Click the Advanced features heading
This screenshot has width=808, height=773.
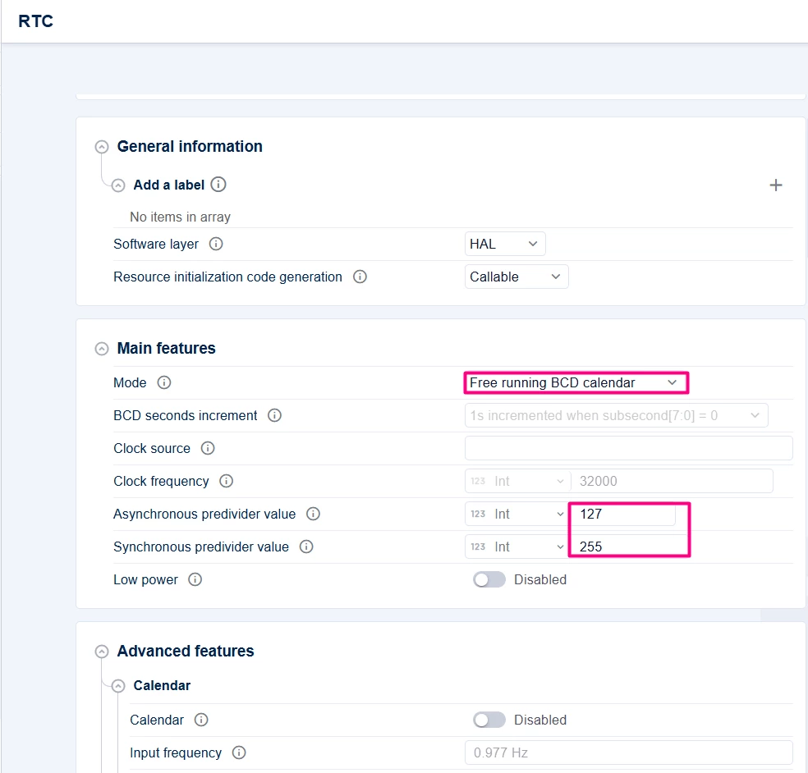click(186, 651)
